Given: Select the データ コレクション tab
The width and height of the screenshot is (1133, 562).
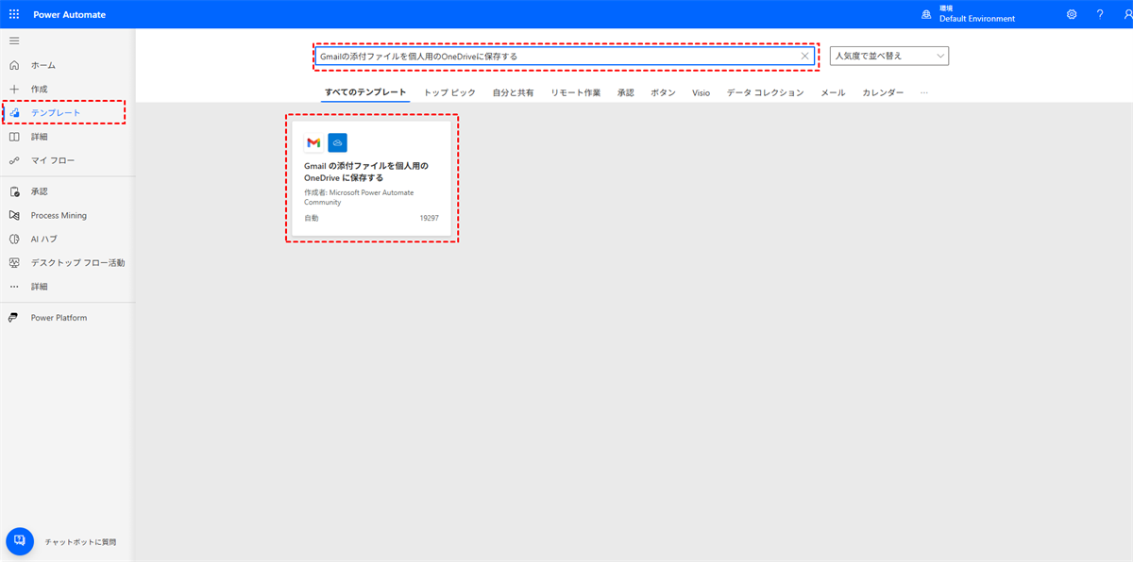Looking at the screenshot, I should click(x=766, y=92).
